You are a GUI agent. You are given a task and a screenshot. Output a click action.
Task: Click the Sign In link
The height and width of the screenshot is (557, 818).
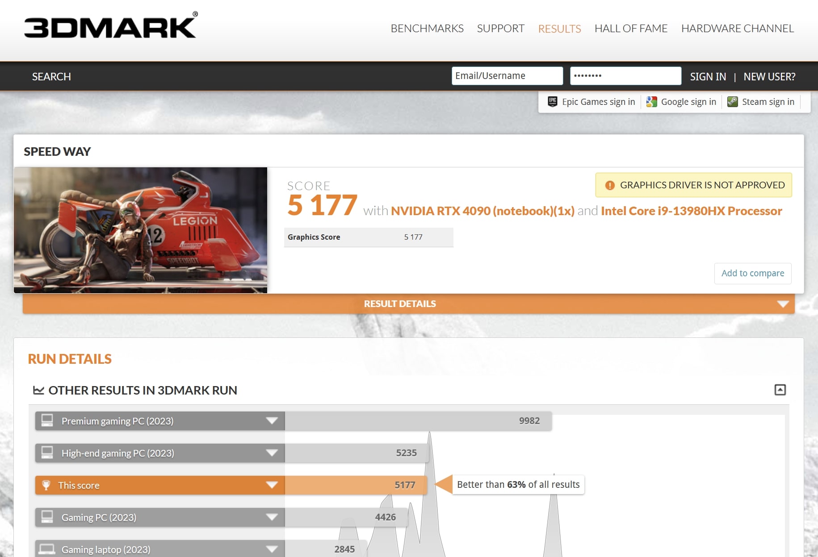[708, 76]
